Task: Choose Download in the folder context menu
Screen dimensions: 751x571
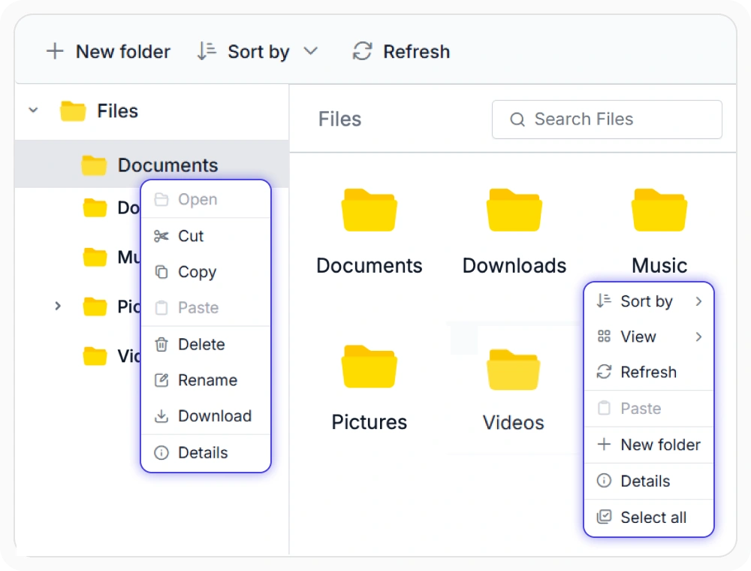Action: tap(206, 415)
